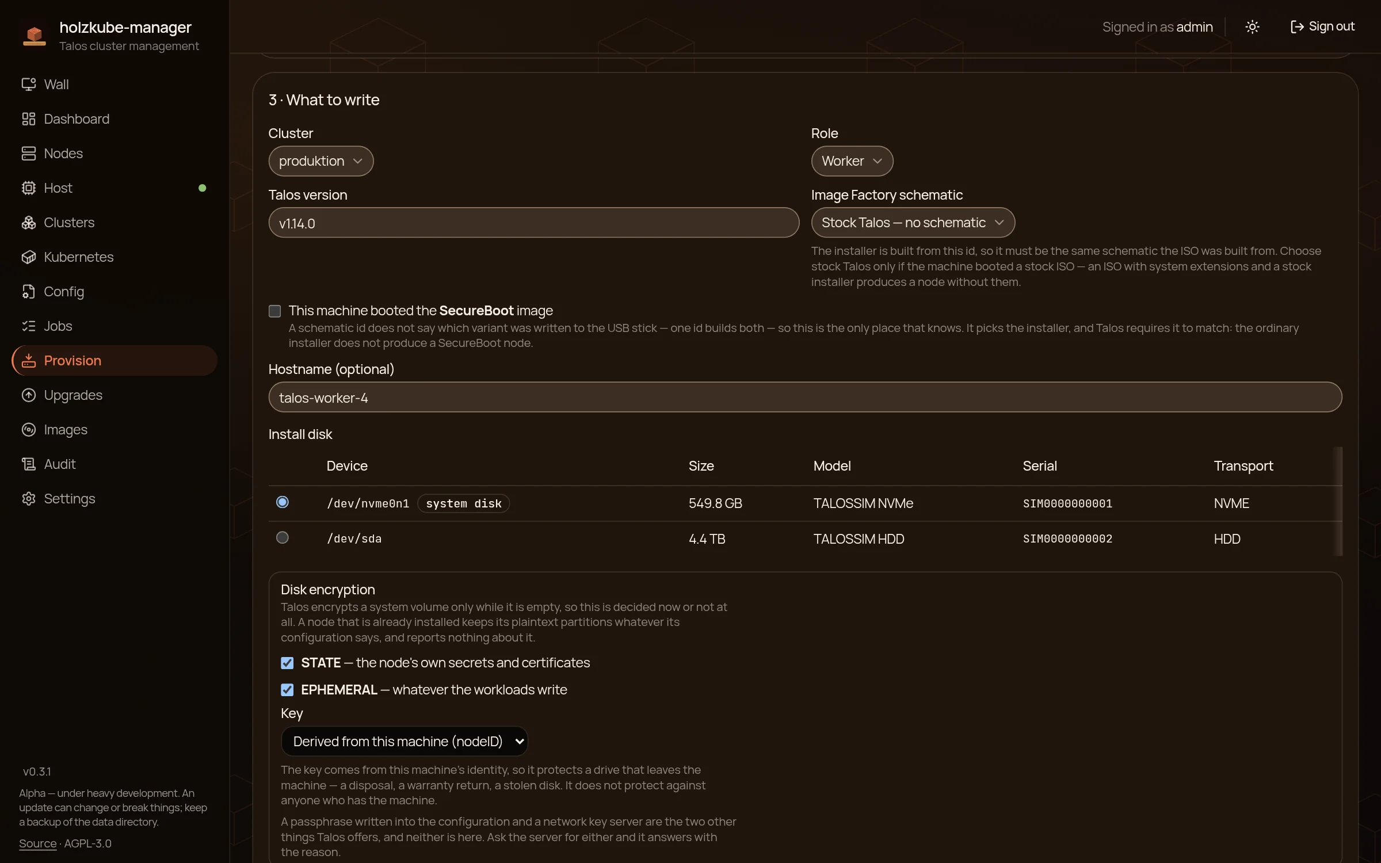
Task: Click the Dashboard grid icon
Action: 29,119
